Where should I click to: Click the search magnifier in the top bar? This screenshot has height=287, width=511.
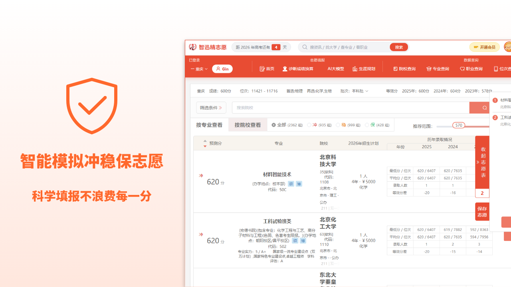pyautogui.click(x=305, y=47)
